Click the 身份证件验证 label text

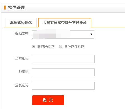(74, 47)
